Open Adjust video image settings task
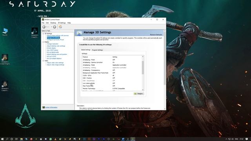 (x=55, y=65)
